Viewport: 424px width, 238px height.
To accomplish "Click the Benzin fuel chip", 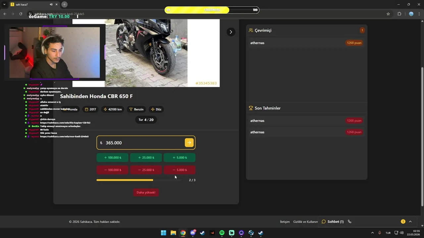I will tap(136, 109).
